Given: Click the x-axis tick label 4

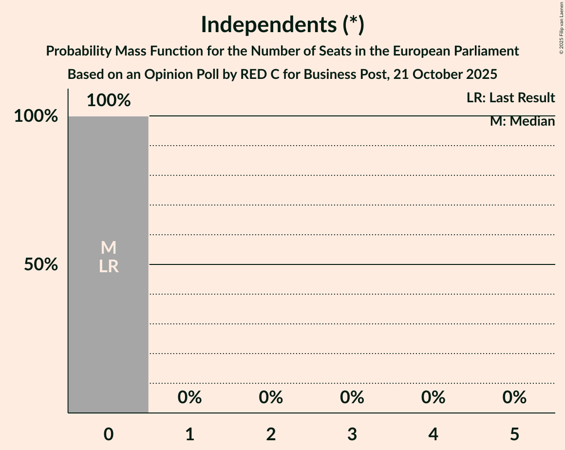Looking at the screenshot, I should (433, 434).
